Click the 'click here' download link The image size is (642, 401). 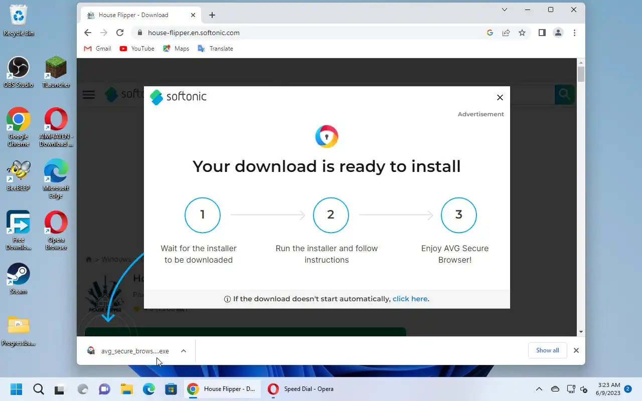[410, 299]
